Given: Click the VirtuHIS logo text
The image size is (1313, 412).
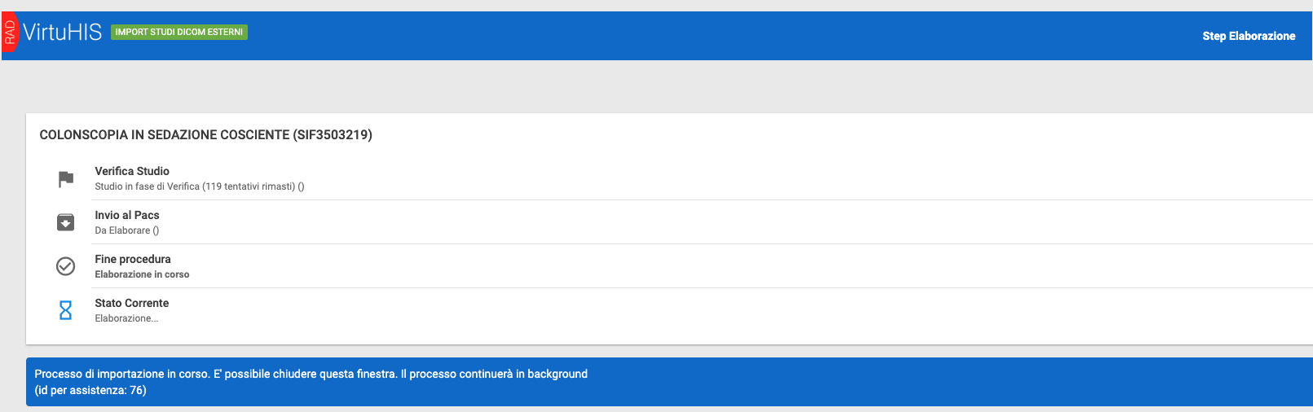Looking at the screenshot, I should (x=63, y=33).
